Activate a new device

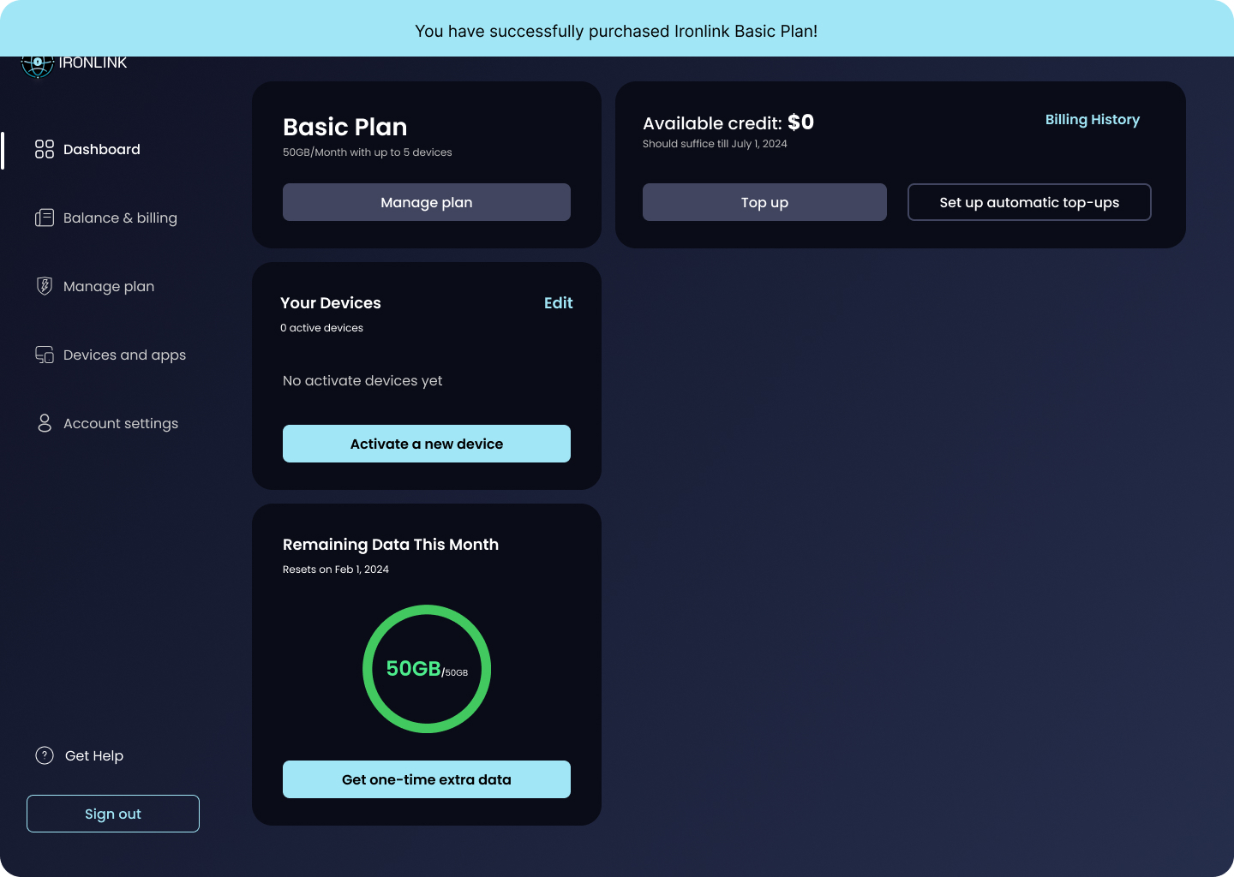tap(427, 444)
